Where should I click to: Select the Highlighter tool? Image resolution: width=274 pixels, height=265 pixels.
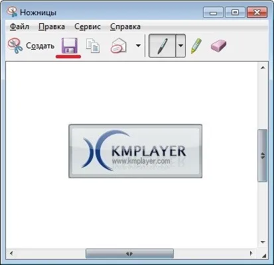coord(196,46)
